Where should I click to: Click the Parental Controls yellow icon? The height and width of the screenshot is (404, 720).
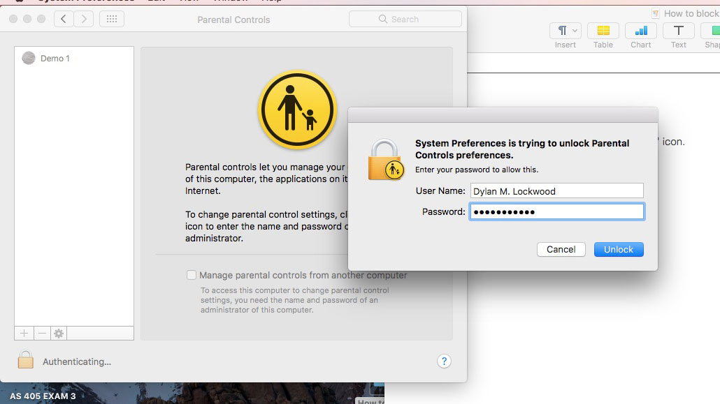pos(297,110)
